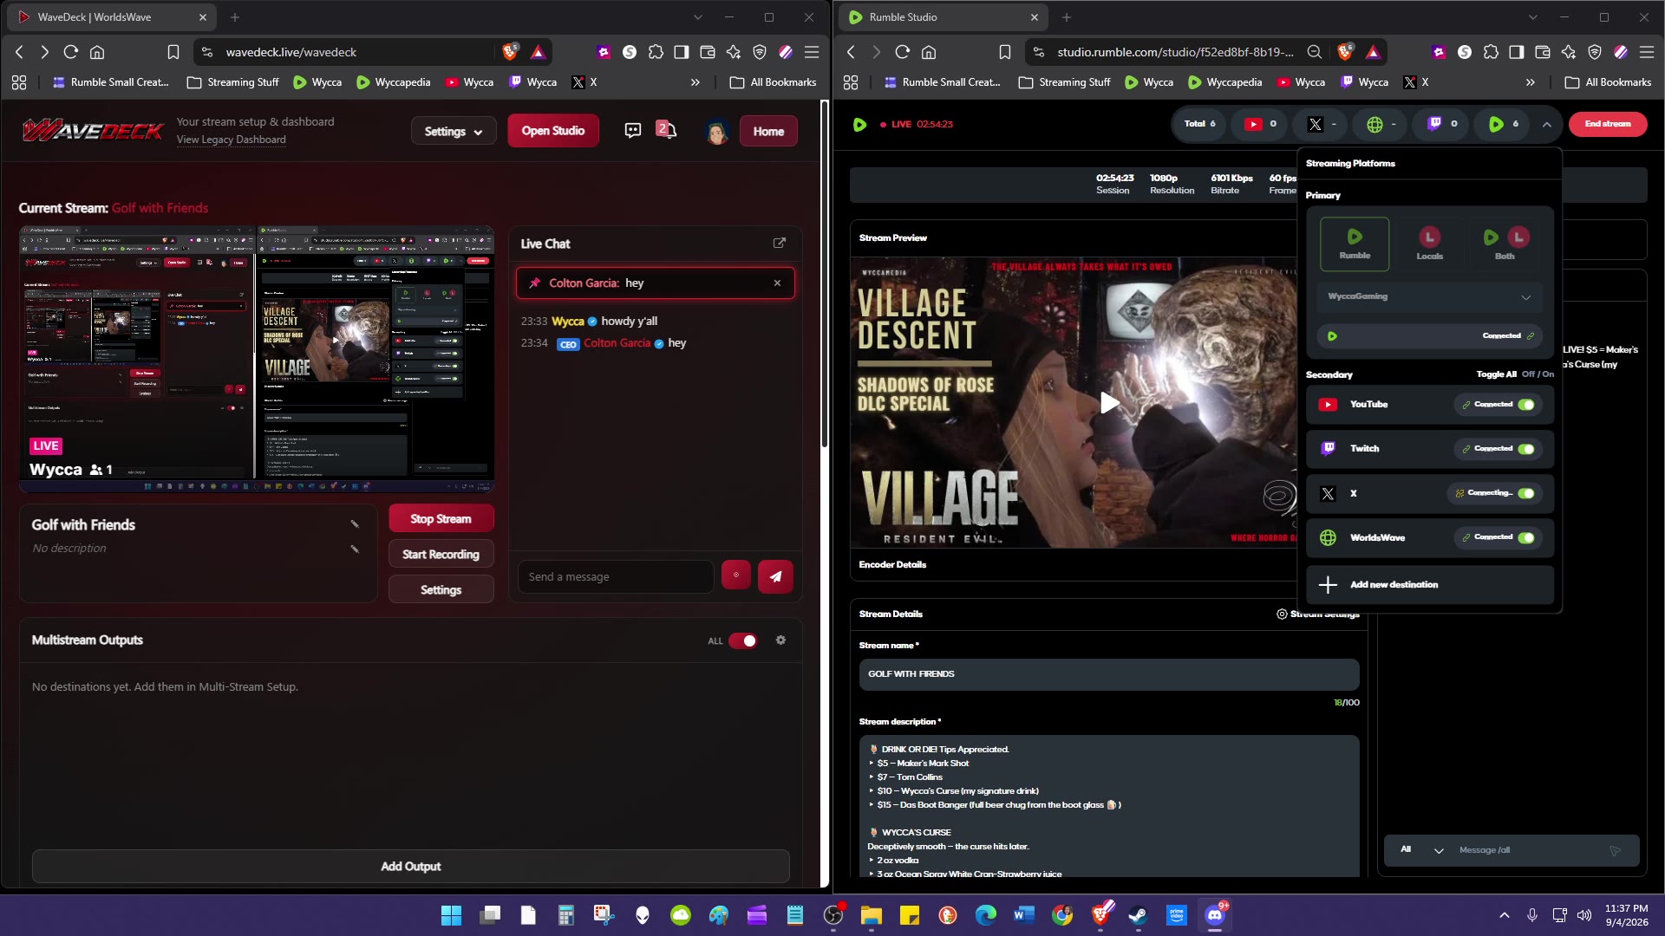Play the Stream Preview video
The height and width of the screenshot is (936, 1665).
tap(1109, 402)
